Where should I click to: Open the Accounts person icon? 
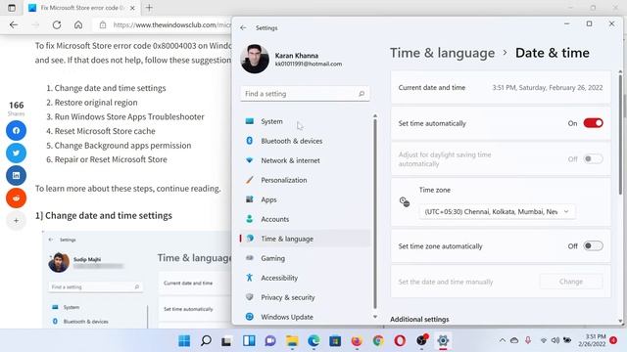(x=250, y=219)
